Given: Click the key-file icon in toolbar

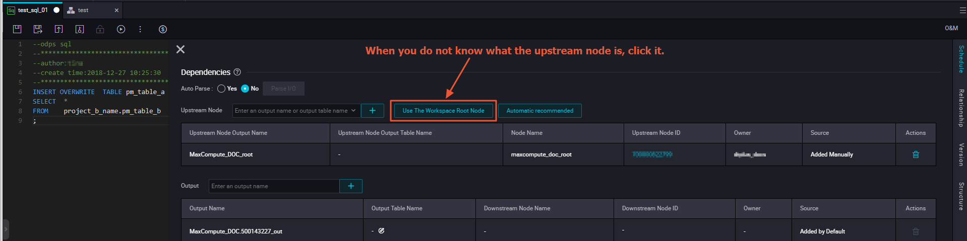Looking at the screenshot, I should 80,29.
